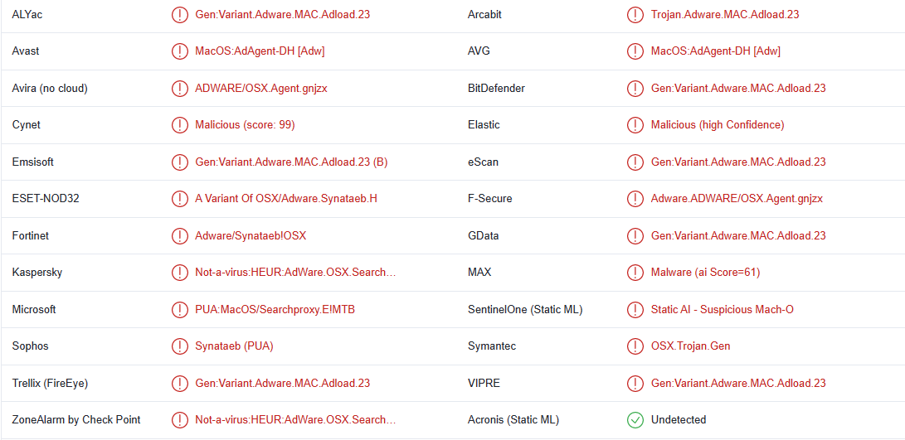Click the warning icon in the Symantec row

tap(635, 346)
